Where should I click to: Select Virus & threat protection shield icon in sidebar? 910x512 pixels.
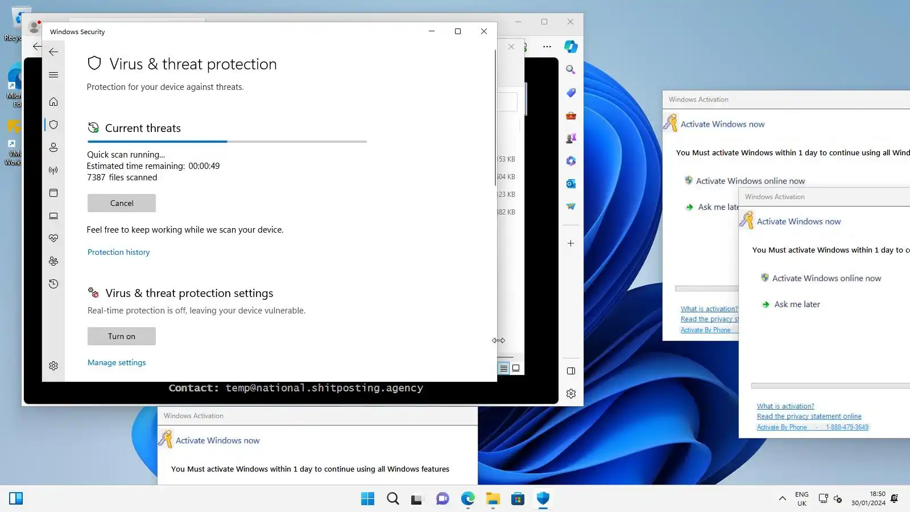(x=53, y=125)
